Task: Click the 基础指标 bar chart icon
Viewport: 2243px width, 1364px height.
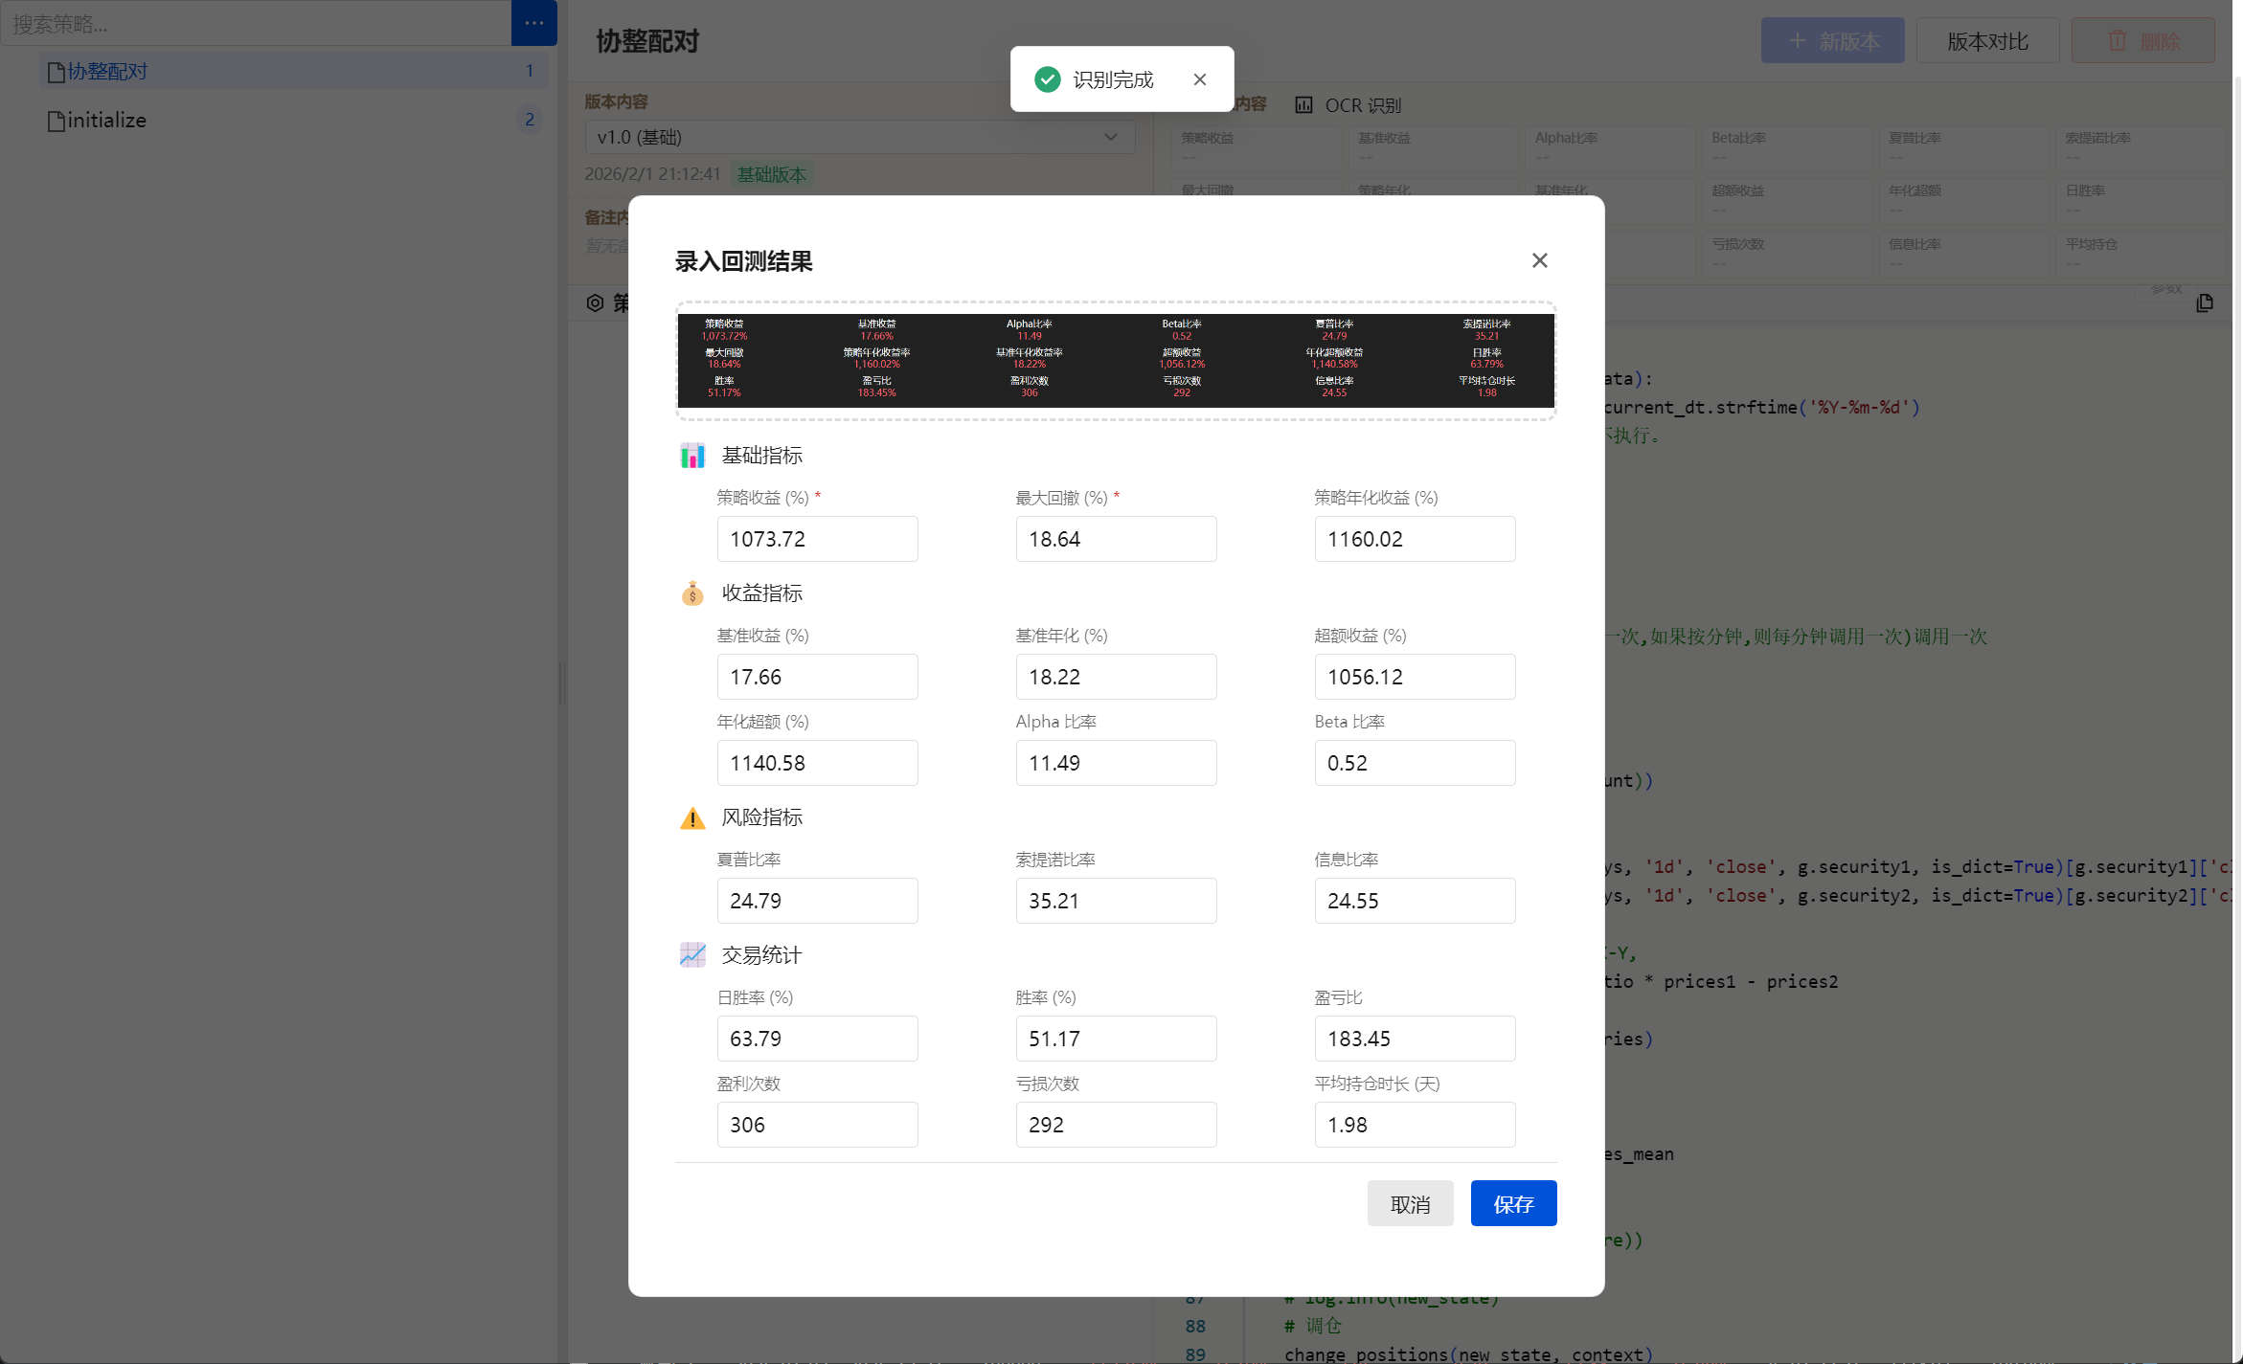Action: pos(691,456)
